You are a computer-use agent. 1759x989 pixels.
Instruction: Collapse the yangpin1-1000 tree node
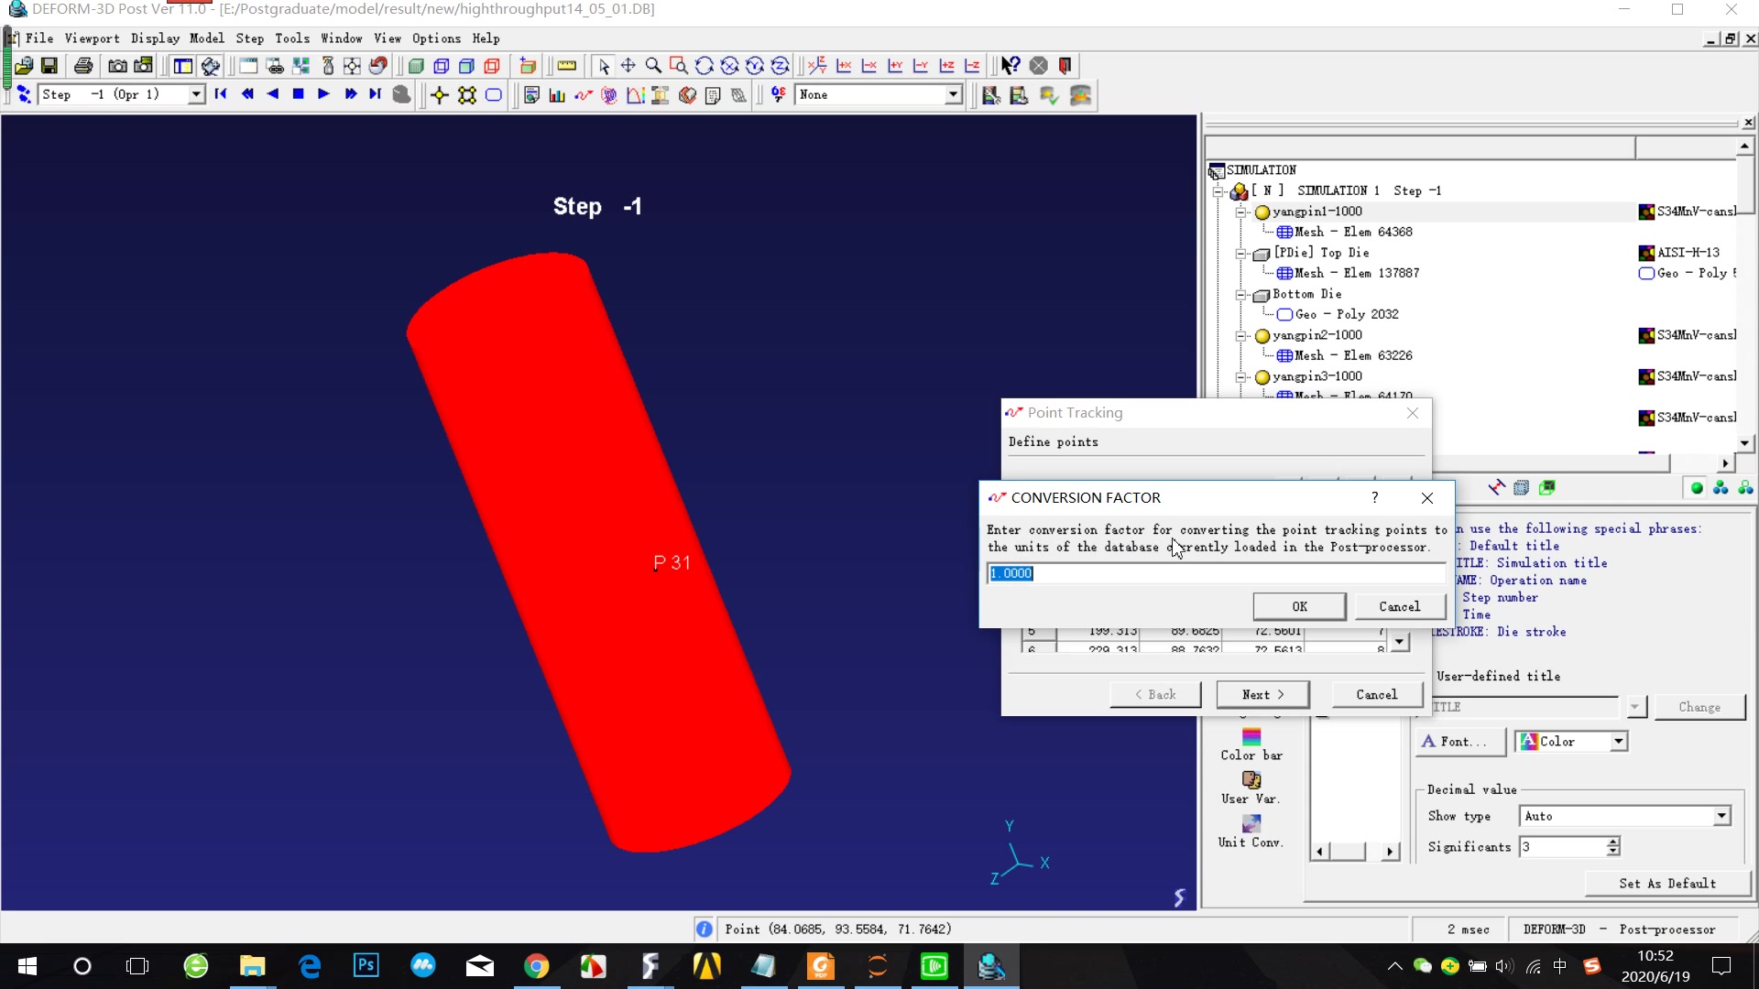1240,212
